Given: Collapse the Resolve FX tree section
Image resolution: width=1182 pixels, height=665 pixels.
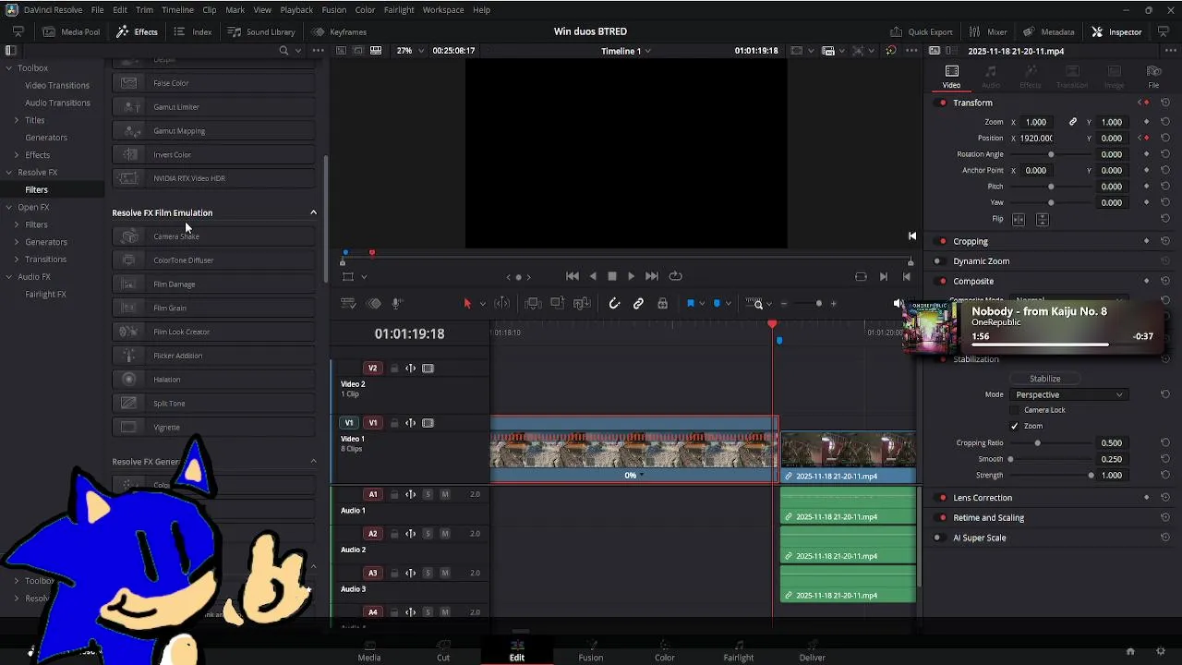Looking at the screenshot, I should point(8,172).
